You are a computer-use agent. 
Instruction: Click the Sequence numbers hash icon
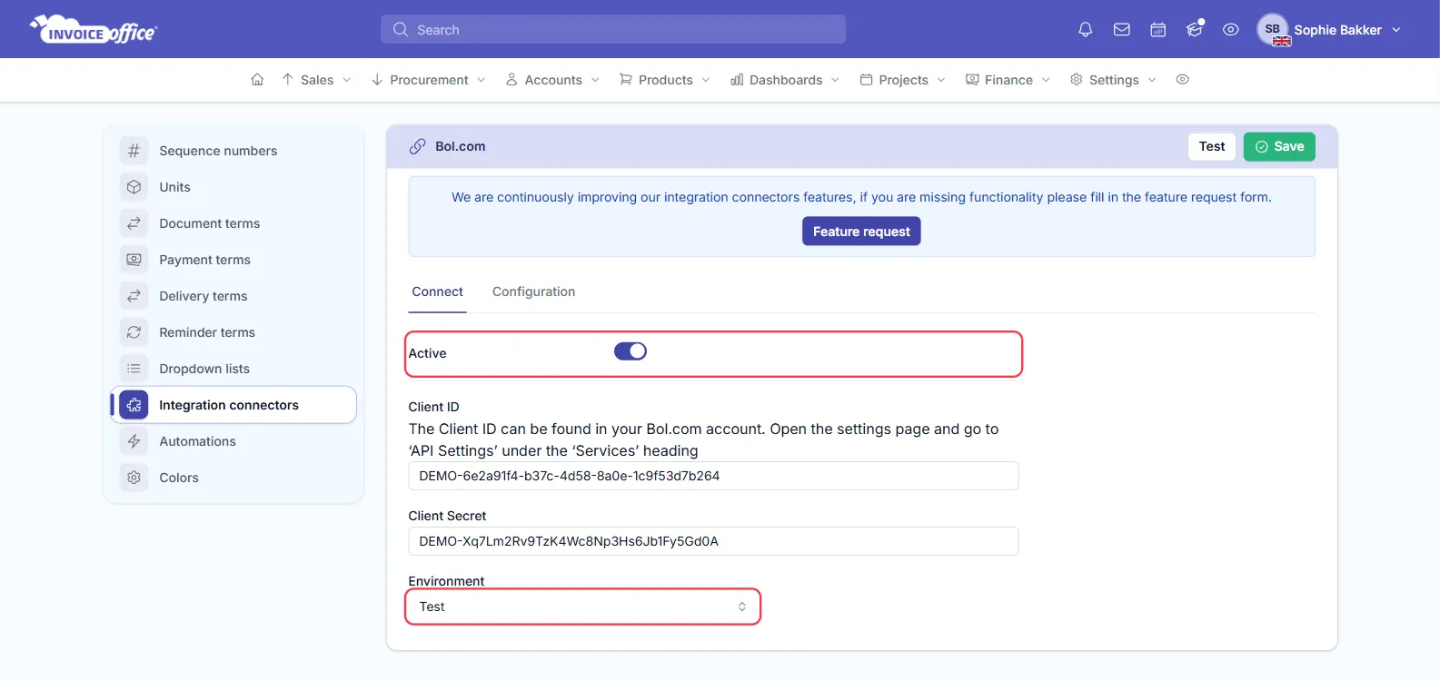(x=134, y=151)
